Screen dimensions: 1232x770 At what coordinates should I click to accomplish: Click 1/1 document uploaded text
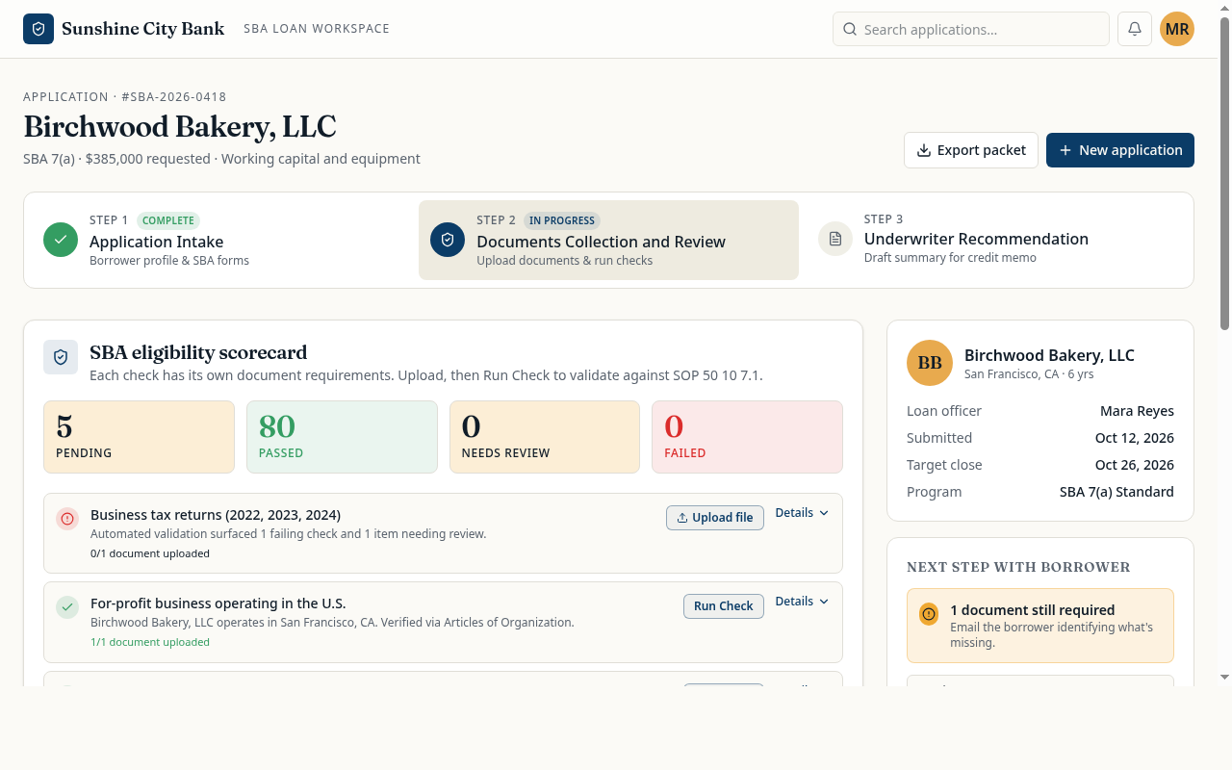[x=150, y=642]
